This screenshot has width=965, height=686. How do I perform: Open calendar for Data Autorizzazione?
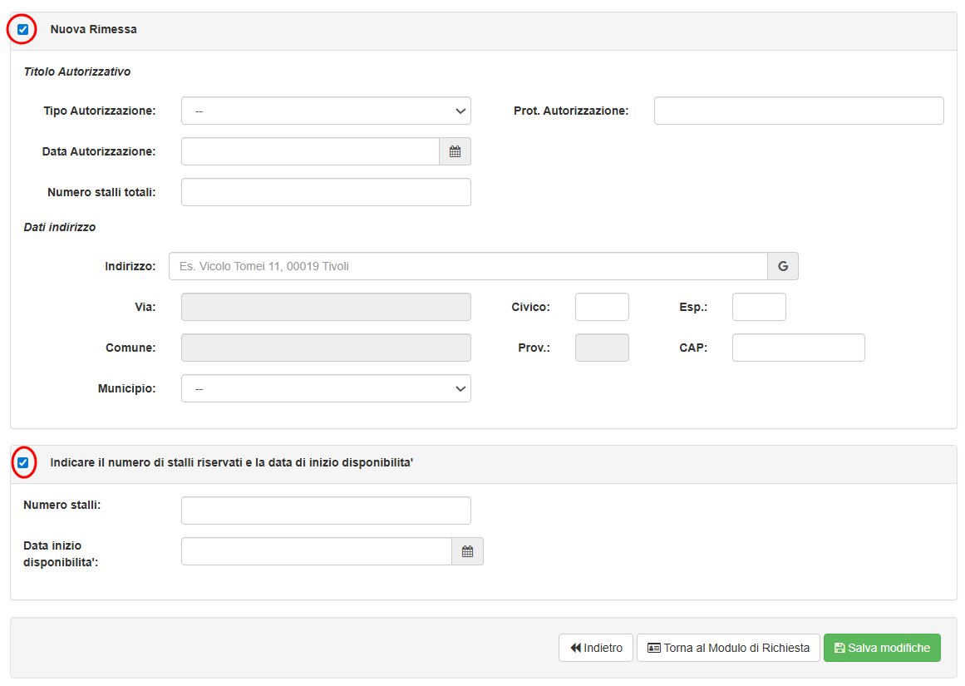tap(455, 151)
